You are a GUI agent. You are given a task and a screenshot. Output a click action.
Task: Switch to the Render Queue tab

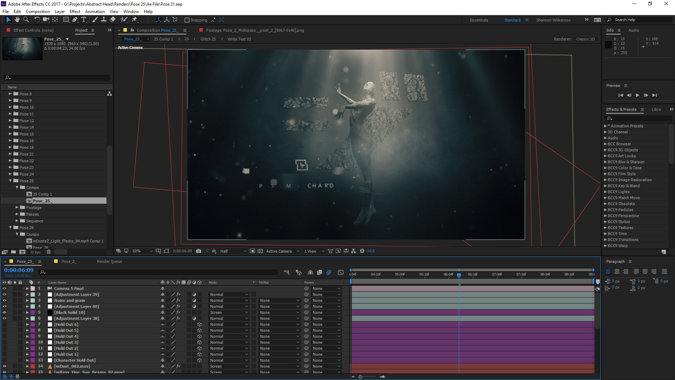coord(109,261)
